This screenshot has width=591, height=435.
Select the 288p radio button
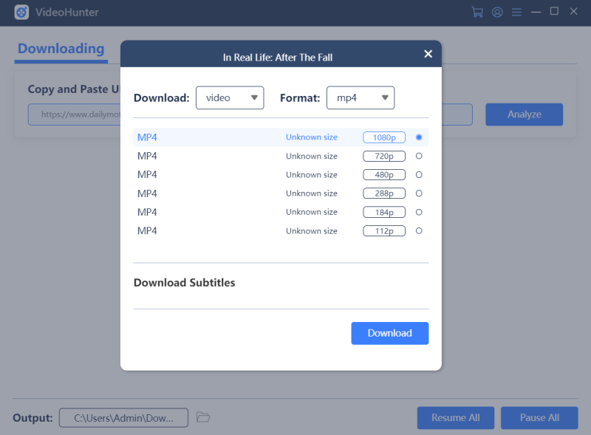[419, 193]
